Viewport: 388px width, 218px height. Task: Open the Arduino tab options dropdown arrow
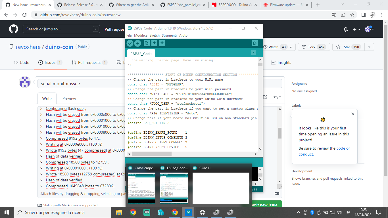pyautogui.click(x=253, y=53)
